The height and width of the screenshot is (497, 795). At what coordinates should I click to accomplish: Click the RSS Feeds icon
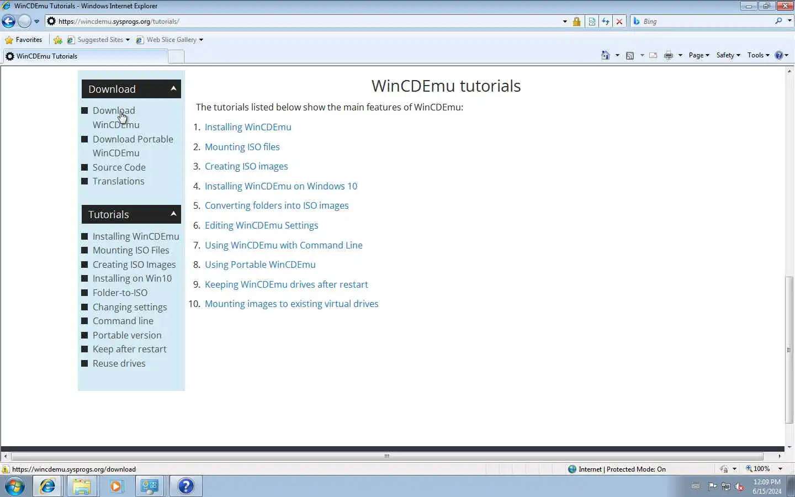630,55
